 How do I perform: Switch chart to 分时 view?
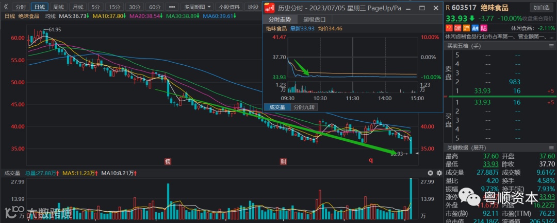(21, 7)
